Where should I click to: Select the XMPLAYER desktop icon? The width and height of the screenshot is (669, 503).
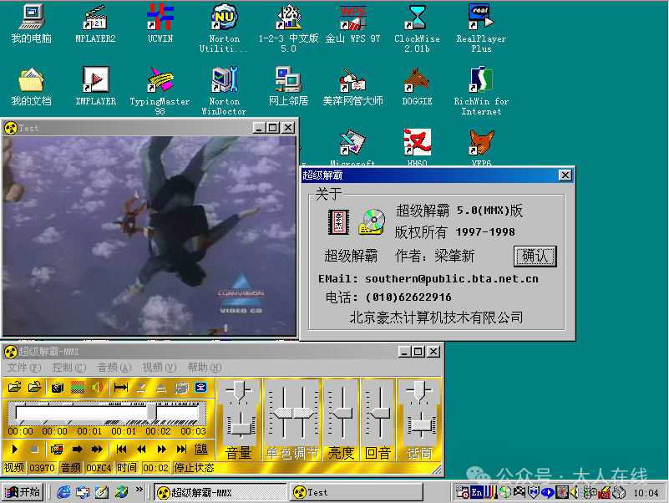(95, 87)
